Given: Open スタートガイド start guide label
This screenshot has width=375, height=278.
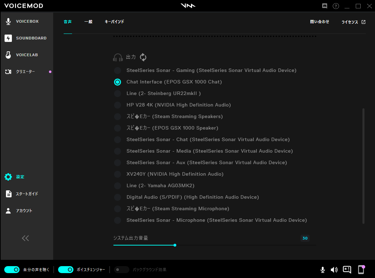Looking at the screenshot, I should [x=27, y=194].
